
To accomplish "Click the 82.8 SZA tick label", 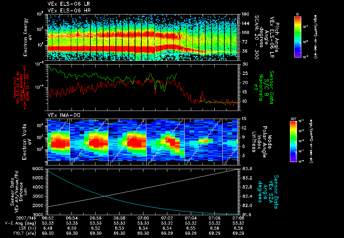I will [x=247, y=187].
